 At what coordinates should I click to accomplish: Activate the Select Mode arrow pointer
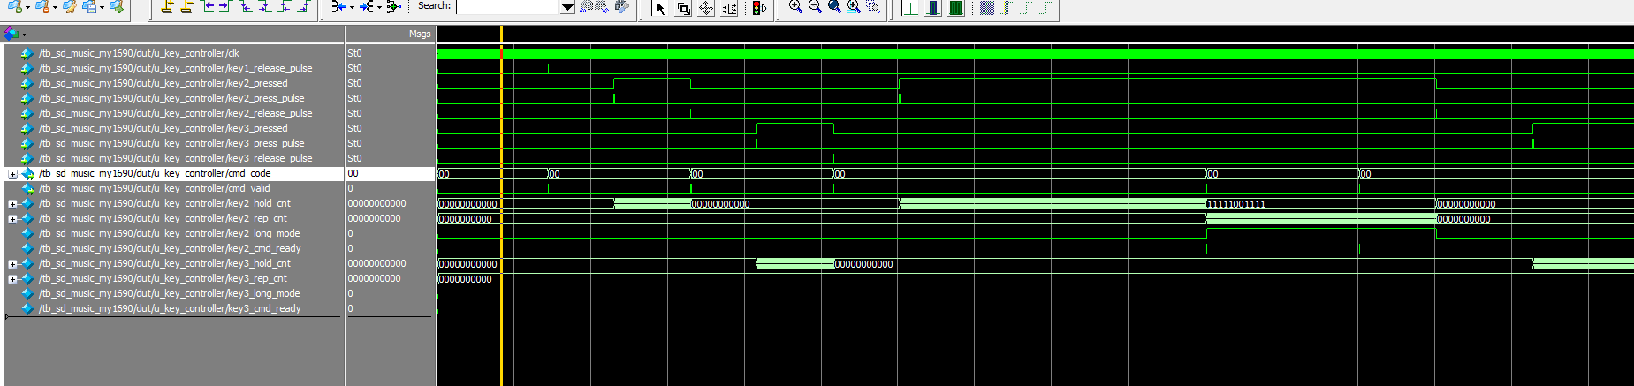[x=660, y=9]
